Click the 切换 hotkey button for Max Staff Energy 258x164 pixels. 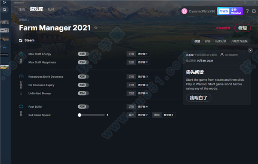click(x=131, y=54)
